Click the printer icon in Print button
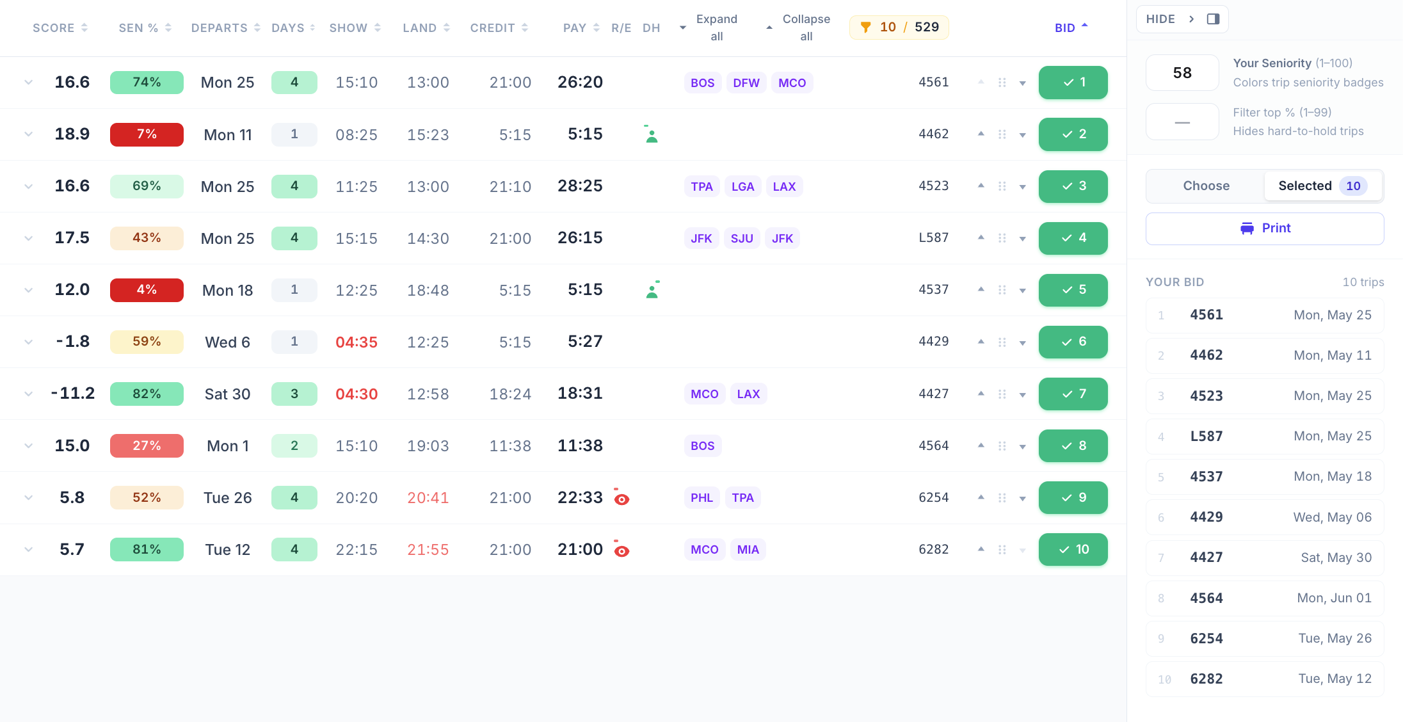 (x=1247, y=229)
